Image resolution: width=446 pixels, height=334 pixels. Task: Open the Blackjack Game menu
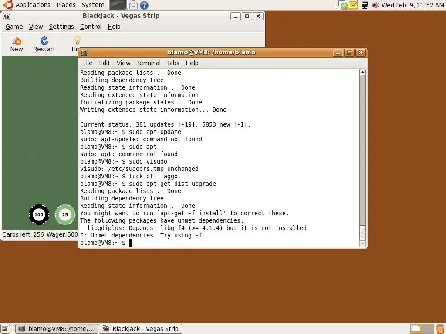[x=14, y=27]
